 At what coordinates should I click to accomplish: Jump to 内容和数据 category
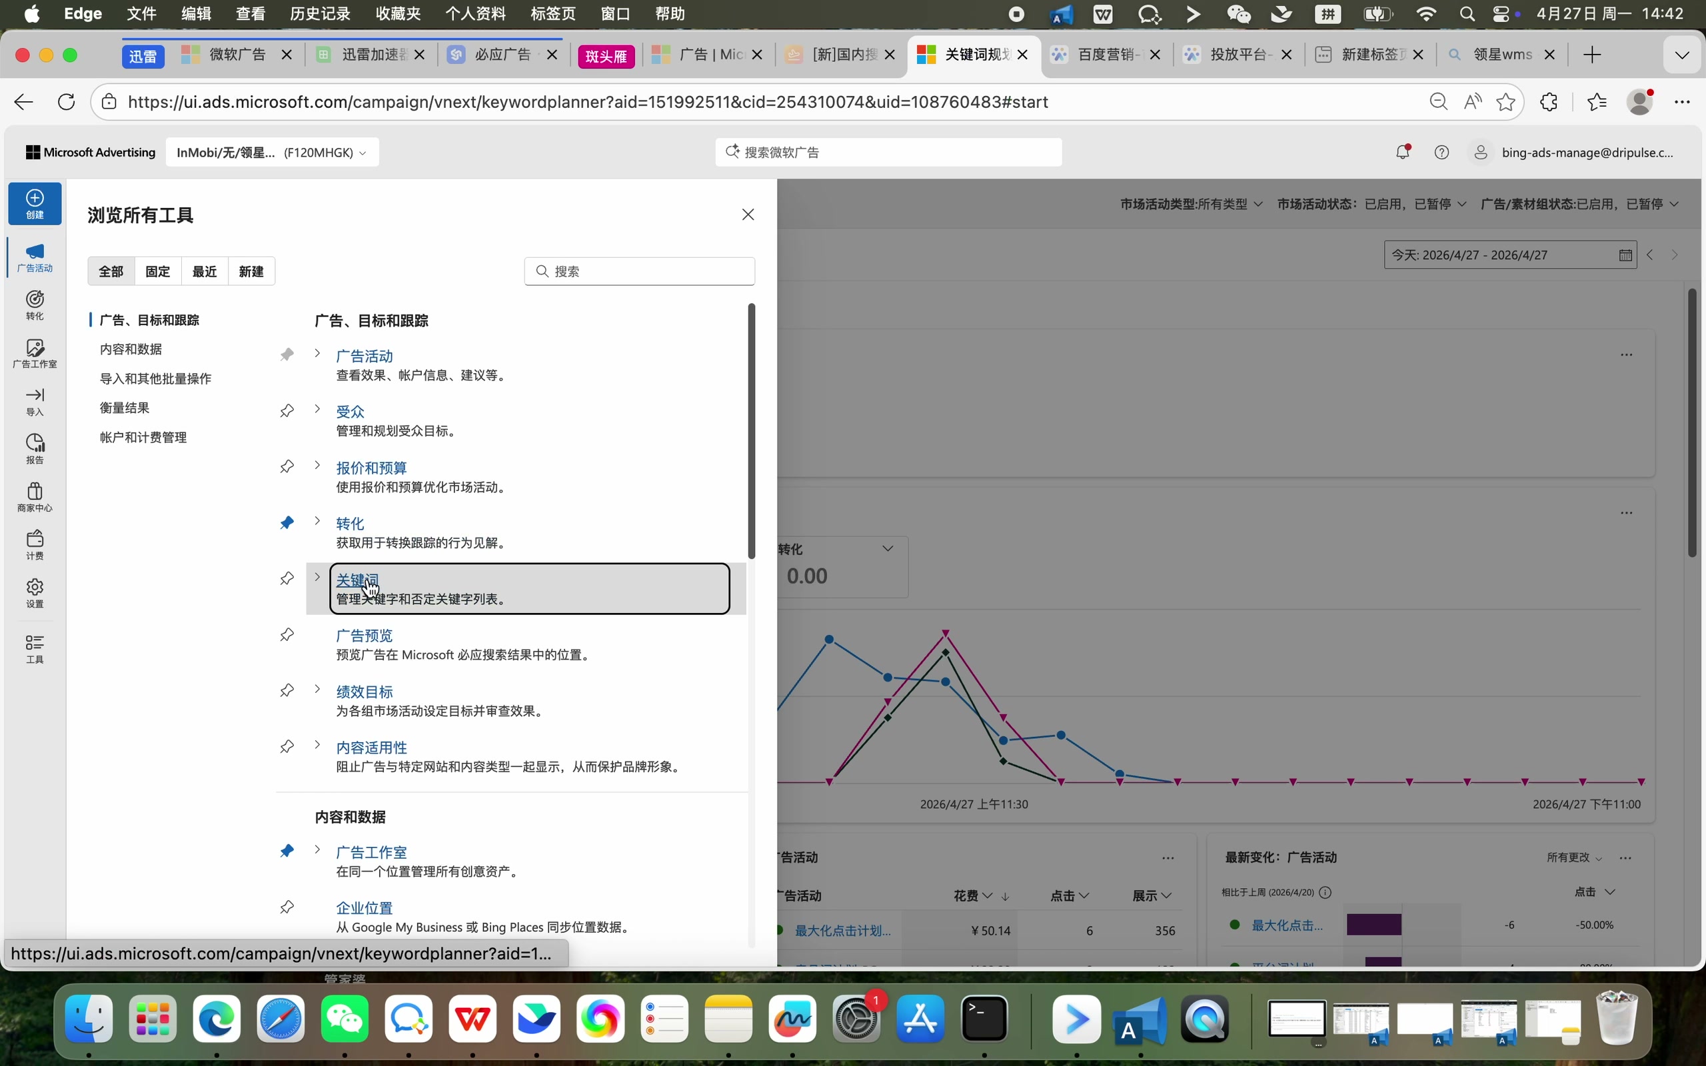[x=131, y=349]
